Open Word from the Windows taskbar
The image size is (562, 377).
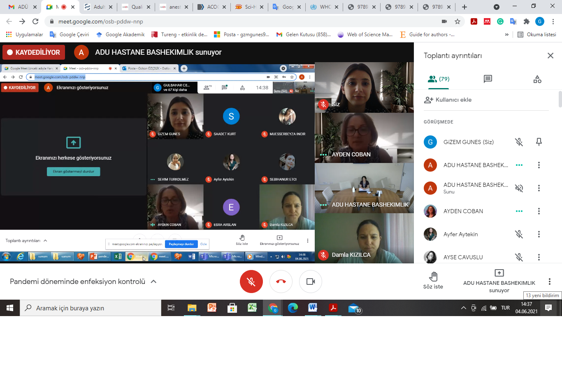point(313,308)
